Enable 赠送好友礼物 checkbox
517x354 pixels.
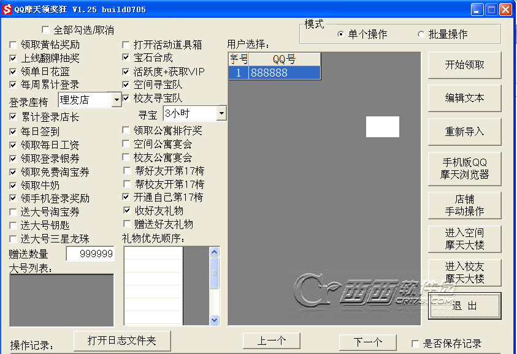(x=127, y=224)
